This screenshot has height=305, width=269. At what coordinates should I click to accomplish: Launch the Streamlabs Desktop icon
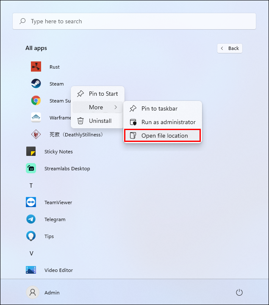[31, 168]
